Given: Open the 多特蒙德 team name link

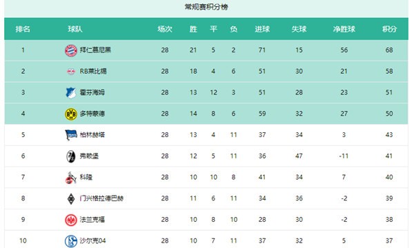Looking at the screenshot, I should 92,114.
